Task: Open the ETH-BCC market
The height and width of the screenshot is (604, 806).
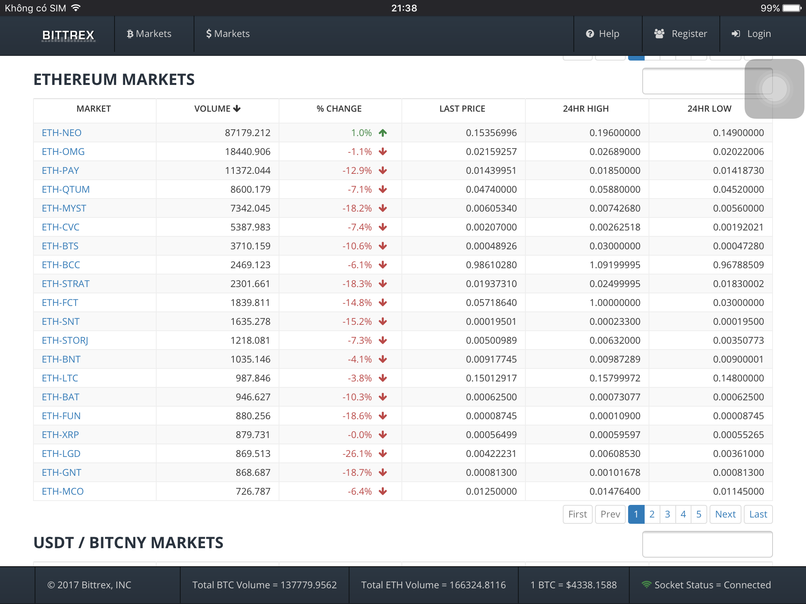Action: (x=61, y=265)
